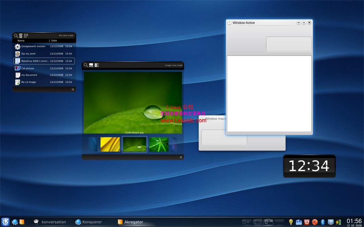Switch file widget to grid icon view

26,36
